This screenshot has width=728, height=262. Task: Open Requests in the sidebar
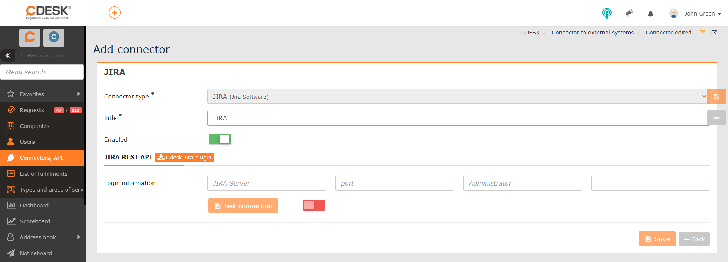click(32, 110)
